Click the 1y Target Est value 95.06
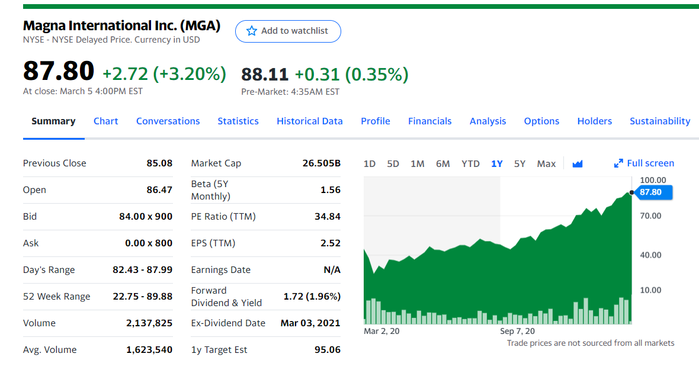 pos(328,350)
